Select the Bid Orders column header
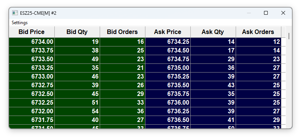Screen dimensions: 301x139 [x=122, y=32]
